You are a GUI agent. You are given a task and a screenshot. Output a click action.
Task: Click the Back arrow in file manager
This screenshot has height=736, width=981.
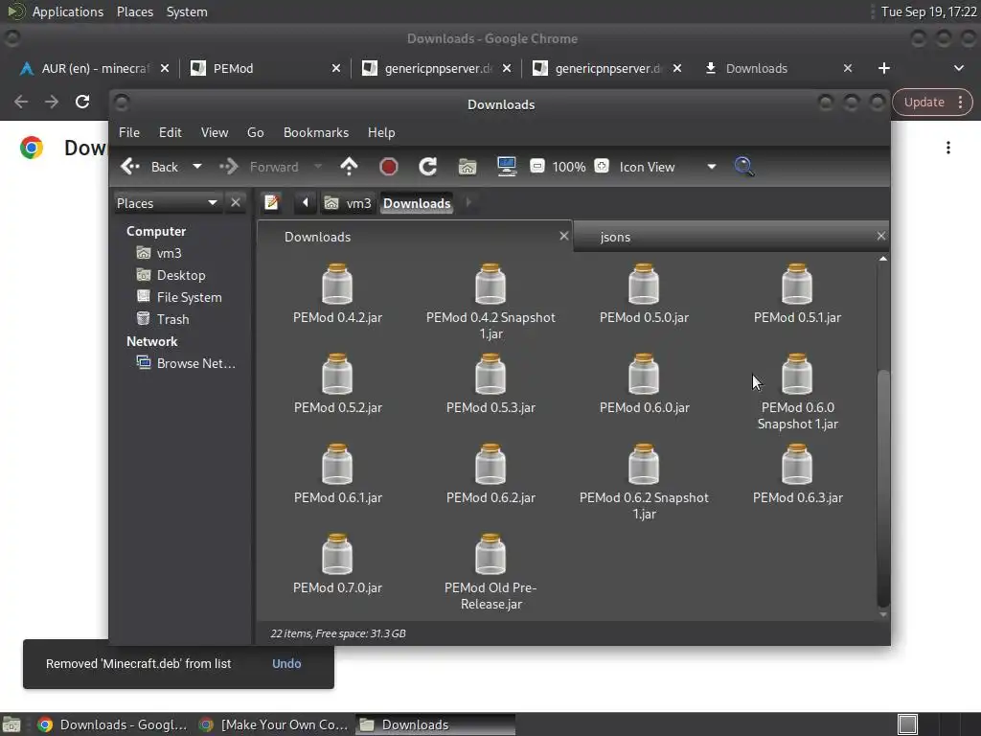tap(130, 167)
